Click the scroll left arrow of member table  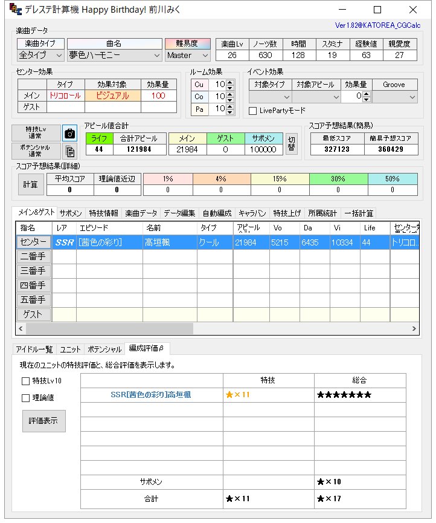[21, 328]
